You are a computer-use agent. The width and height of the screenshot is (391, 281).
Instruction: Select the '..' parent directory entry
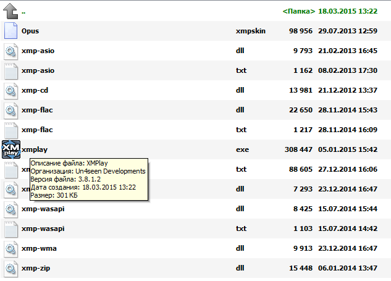click(23, 12)
